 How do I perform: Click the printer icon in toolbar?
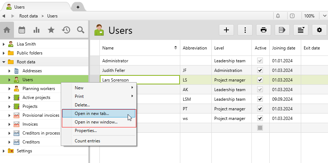tap(264, 30)
